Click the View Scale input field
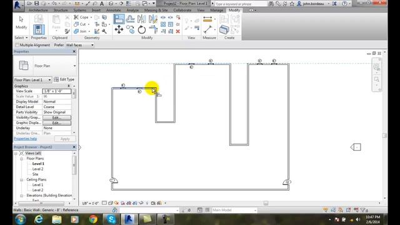 [x=57, y=91]
